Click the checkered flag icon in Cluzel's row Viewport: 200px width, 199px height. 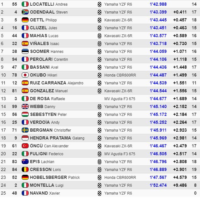[x=100, y=28]
